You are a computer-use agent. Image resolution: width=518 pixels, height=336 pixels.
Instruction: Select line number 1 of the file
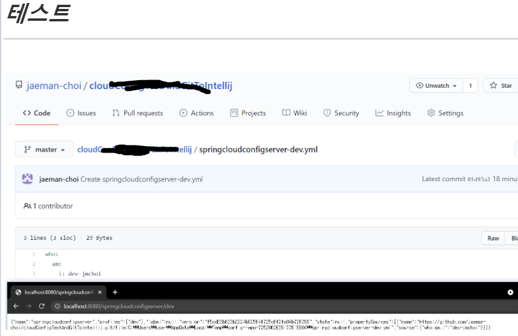click(x=33, y=254)
